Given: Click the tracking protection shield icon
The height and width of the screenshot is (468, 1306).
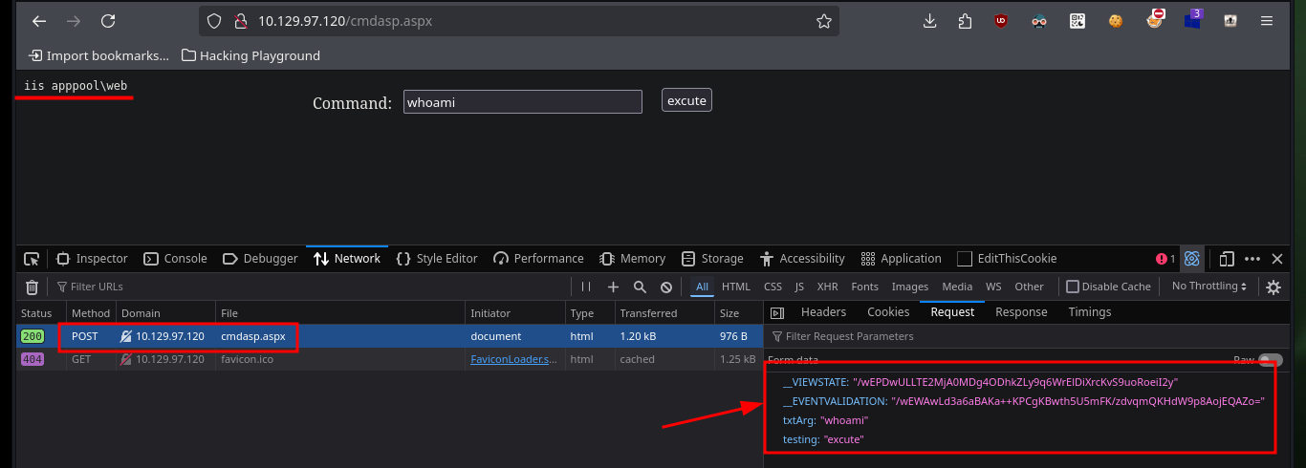Looking at the screenshot, I should [215, 21].
